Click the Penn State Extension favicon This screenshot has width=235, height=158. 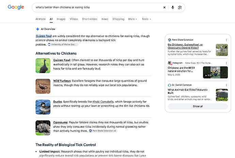click(169, 40)
